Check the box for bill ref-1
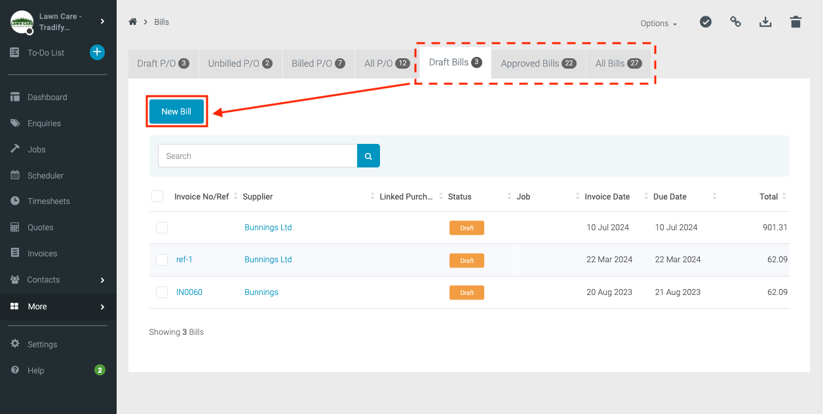This screenshot has width=823, height=414. [x=162, y=260]
